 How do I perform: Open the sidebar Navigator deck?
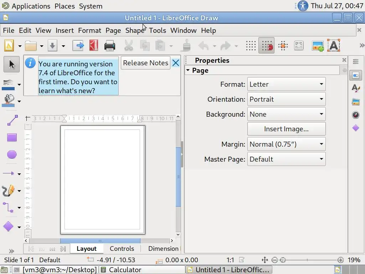coord(355,115)
